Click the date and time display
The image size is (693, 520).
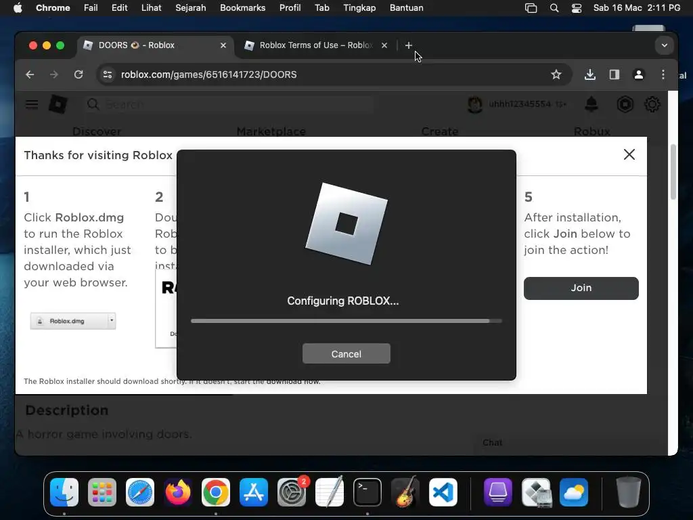pos(636,8)
